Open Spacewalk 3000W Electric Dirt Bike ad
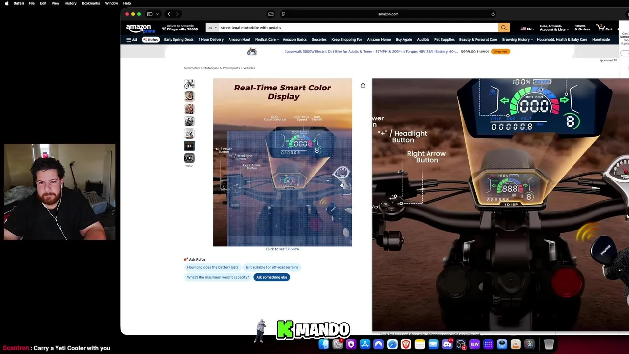The image size is (629, 354). (371, 51)
